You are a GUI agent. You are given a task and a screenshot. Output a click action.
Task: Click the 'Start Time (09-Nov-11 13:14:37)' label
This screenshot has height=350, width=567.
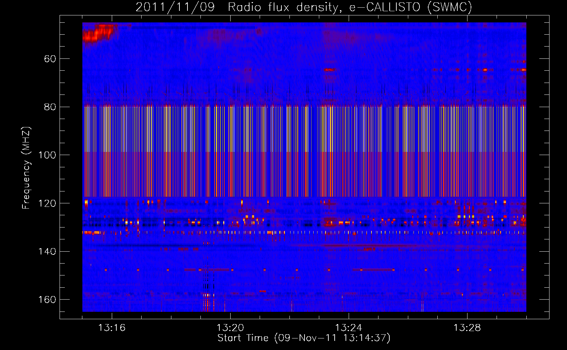304,338
